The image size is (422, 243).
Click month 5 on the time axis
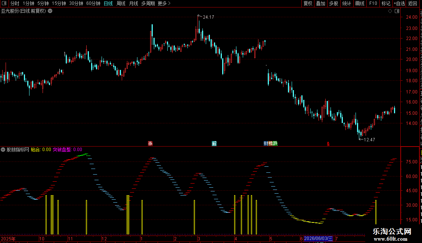click(x=271, y=239)
